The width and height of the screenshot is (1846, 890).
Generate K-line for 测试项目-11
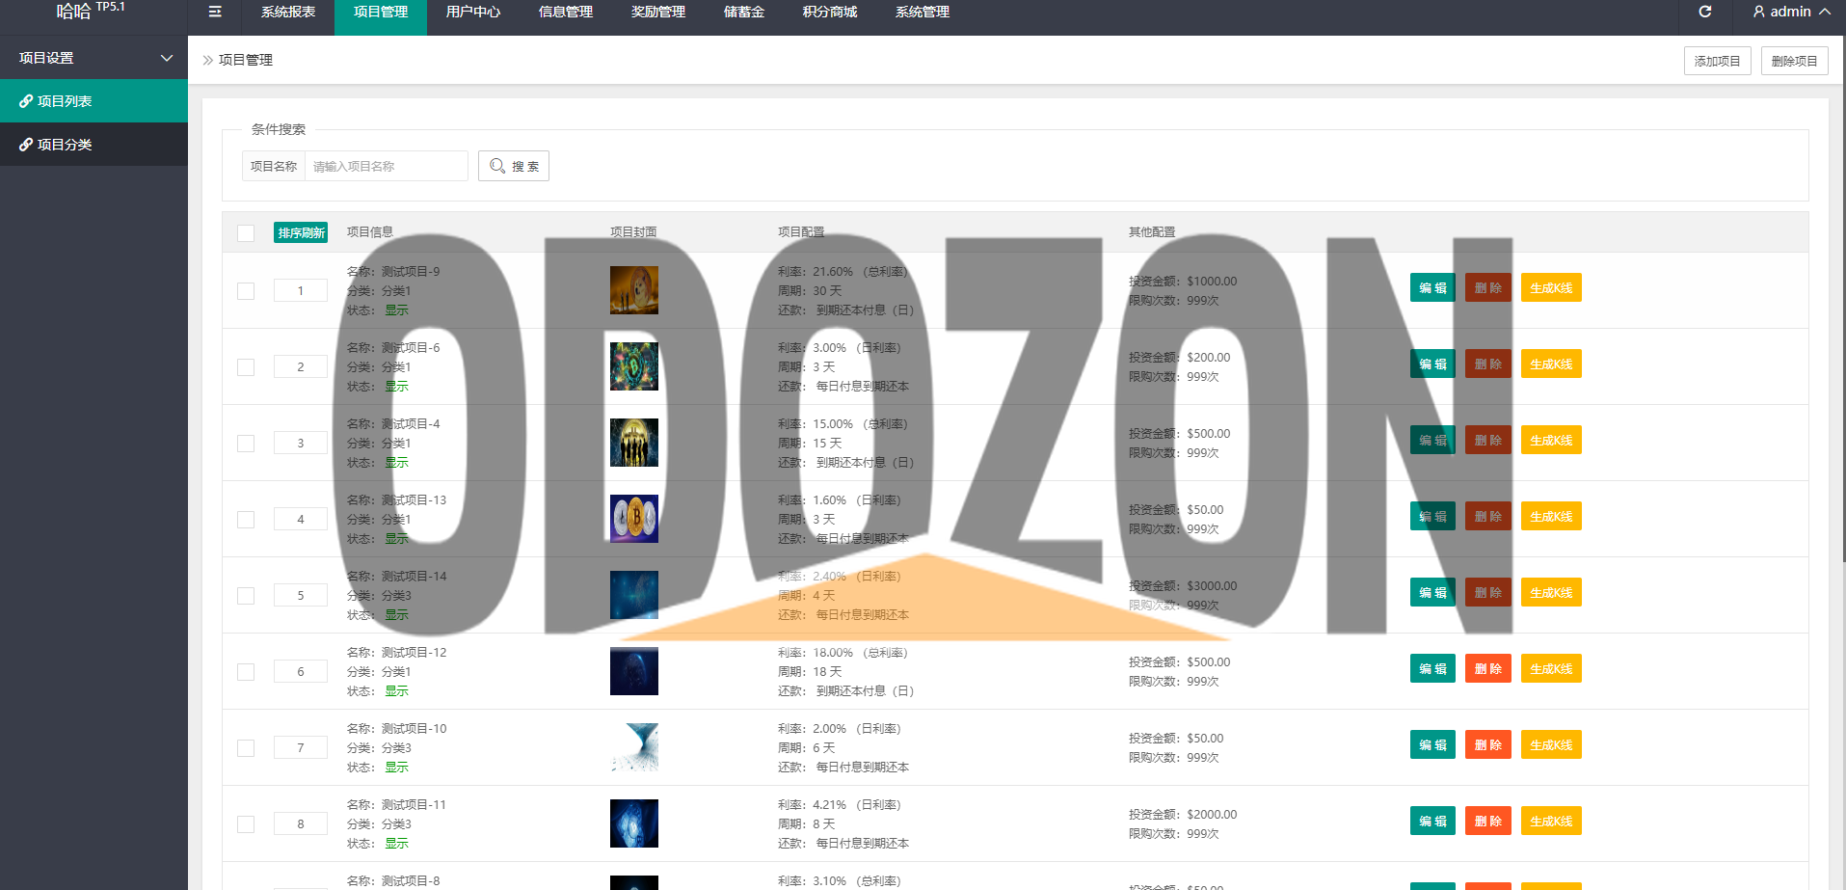(x=1551, y=821)
